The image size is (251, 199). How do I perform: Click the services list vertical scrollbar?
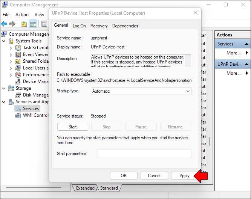(209, 141)
